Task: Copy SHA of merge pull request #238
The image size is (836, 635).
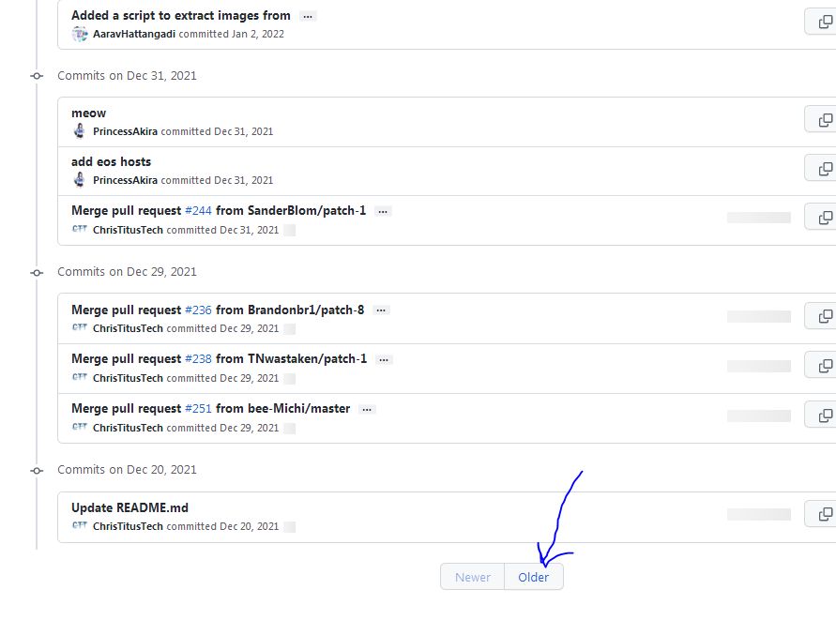Action: (824, 365)
